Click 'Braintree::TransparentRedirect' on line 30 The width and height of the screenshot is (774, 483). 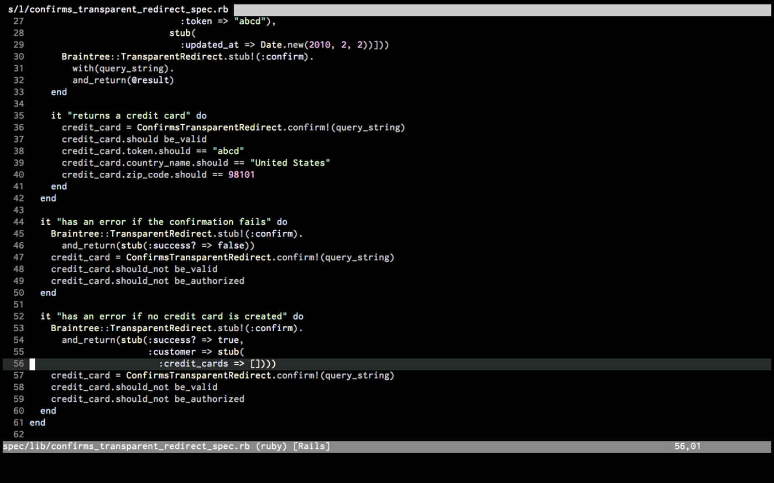point(142,56)
